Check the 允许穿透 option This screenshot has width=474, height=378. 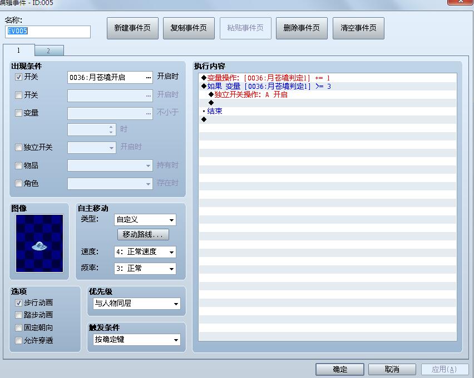tap(18, 341)
